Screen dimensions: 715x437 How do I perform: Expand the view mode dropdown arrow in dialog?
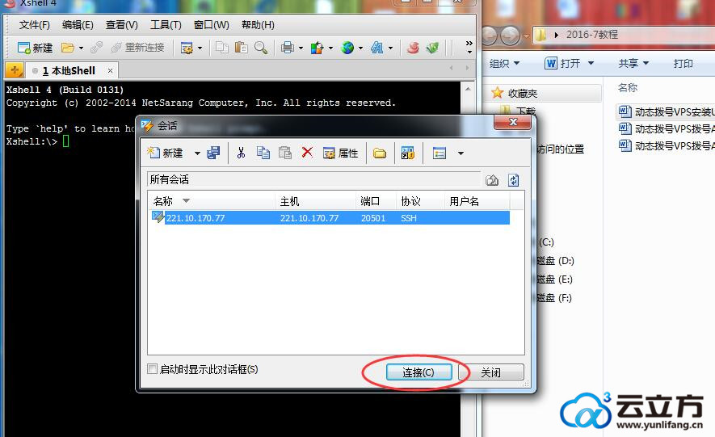(461, 153)
